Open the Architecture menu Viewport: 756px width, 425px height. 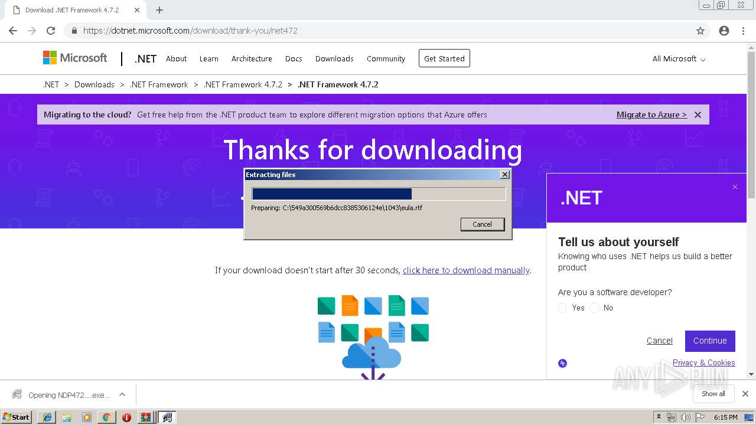tap(252, 58)
